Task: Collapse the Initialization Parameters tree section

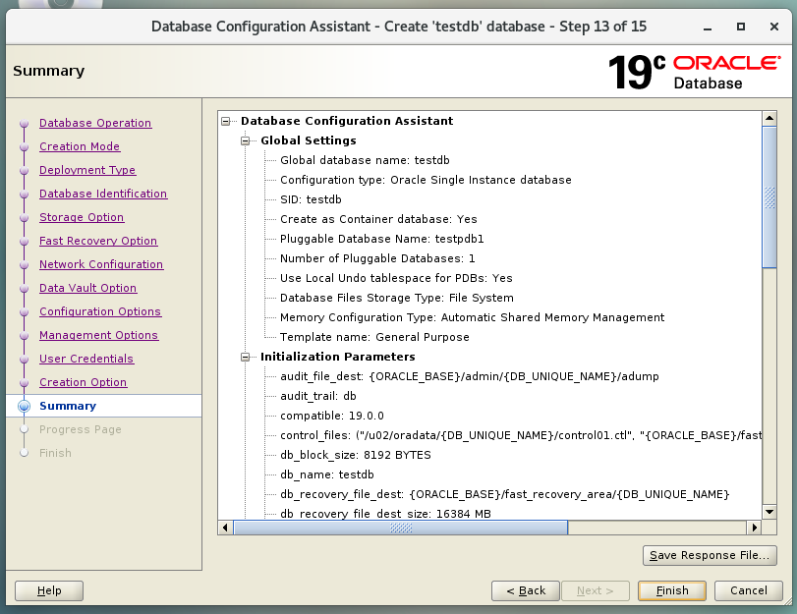Action: (246, 358)
